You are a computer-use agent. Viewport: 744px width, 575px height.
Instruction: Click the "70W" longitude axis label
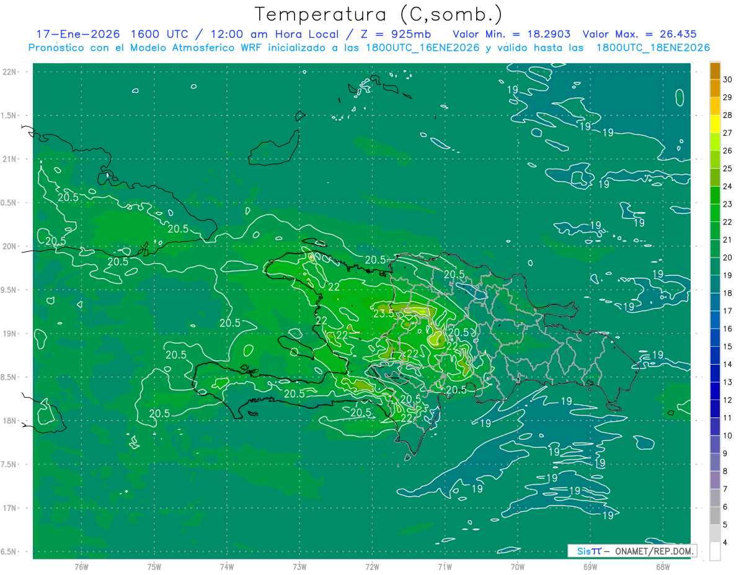(x=518, y=567)
